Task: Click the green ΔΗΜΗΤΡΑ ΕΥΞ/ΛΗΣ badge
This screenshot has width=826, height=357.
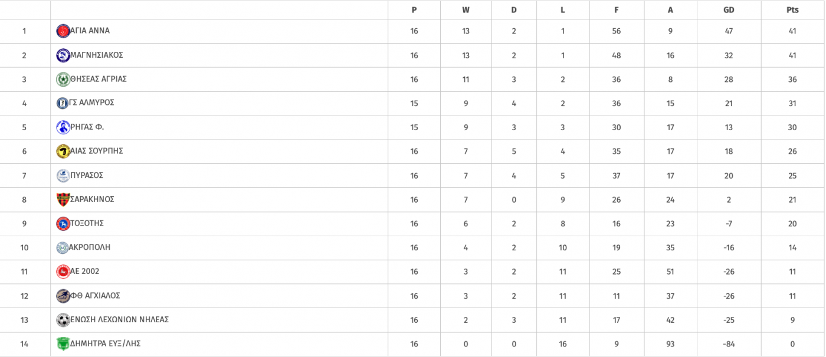Action: click(x=63, y=344)
